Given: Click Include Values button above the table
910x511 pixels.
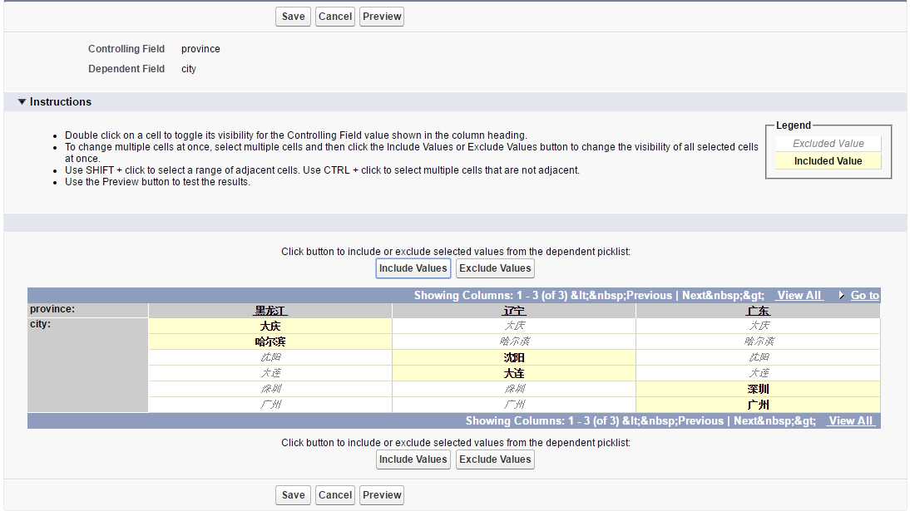Looking at the screenshot, I should (x=413, y=268).
